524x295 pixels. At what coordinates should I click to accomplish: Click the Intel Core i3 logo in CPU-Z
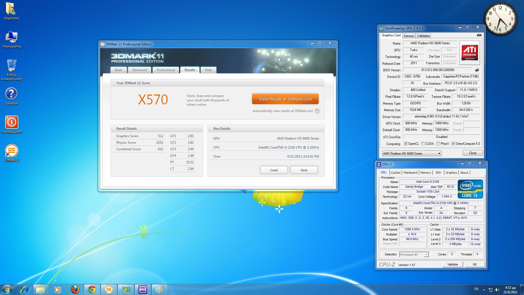click(x=470, y=189)
